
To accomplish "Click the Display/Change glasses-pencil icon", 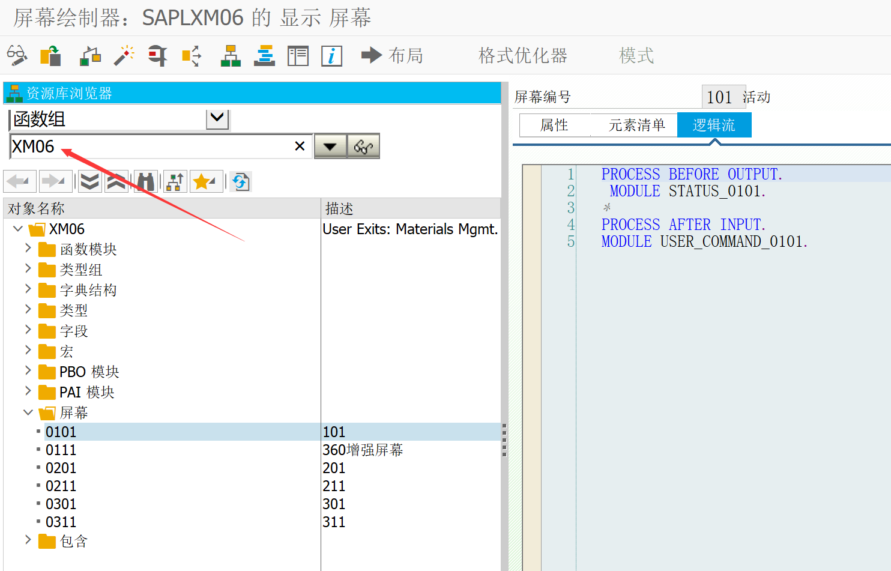I will (x=17, y=55).
